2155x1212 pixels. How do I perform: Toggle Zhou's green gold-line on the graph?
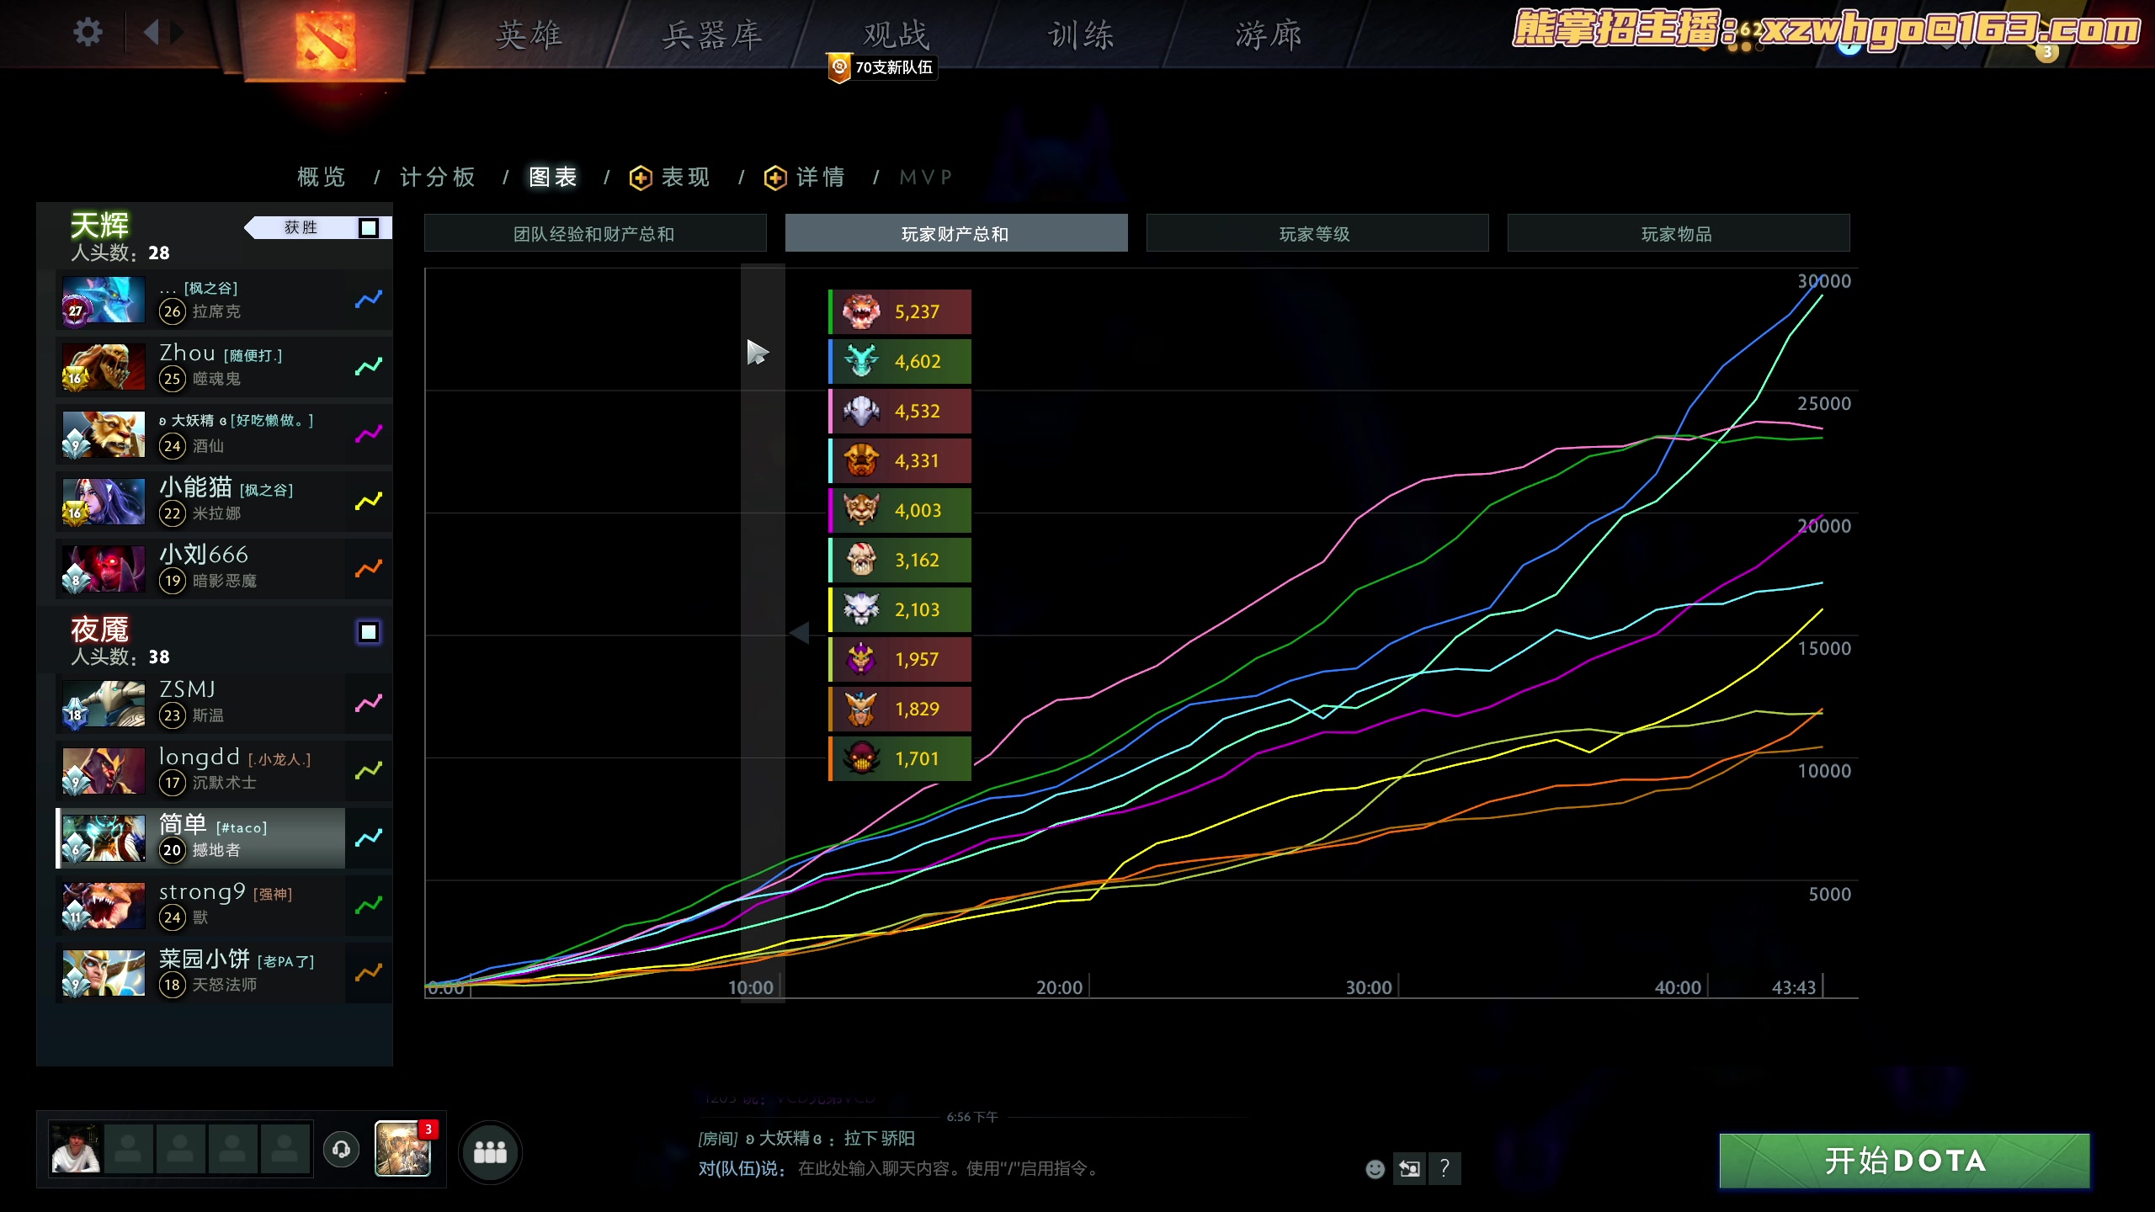click(x=368, y=367)
